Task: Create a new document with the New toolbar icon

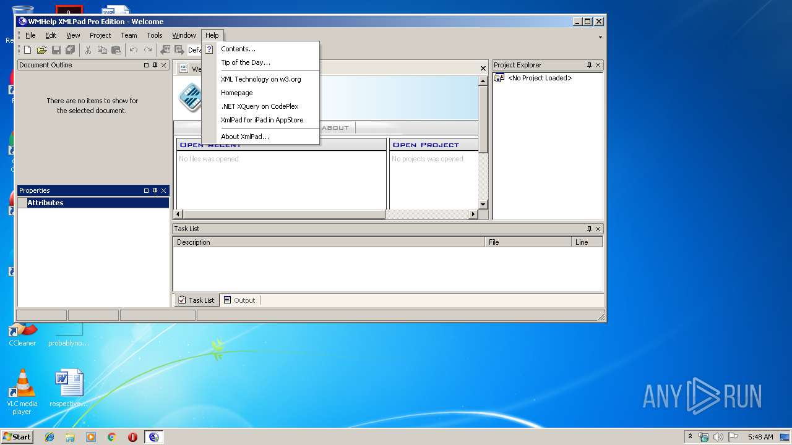Action: 27,50
